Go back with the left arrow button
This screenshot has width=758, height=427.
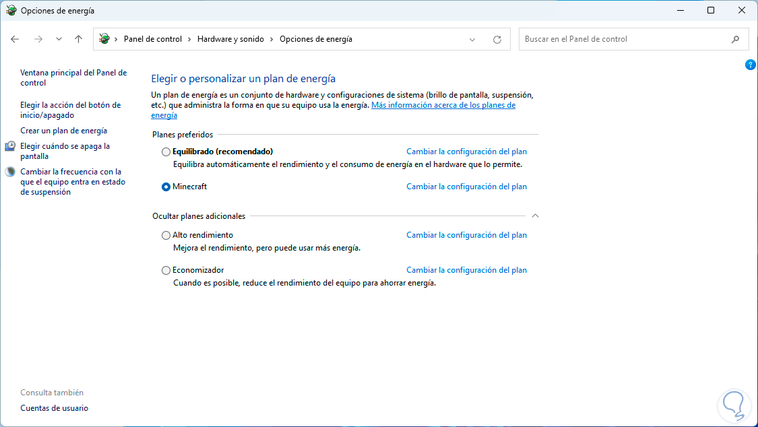(15, 39)
